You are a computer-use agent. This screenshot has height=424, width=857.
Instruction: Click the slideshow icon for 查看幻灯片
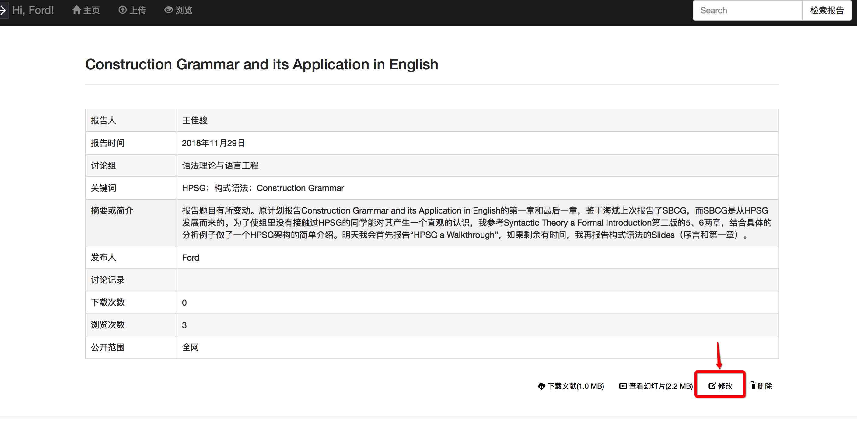tap(623, 386)
